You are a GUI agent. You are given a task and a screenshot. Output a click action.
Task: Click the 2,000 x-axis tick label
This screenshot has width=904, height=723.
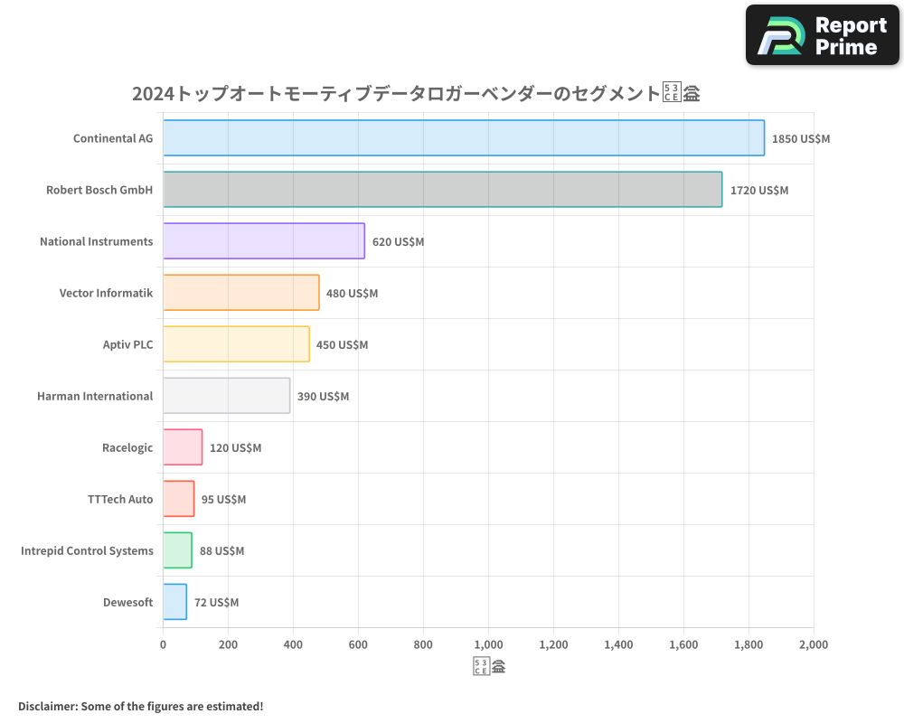click(813, 644)
